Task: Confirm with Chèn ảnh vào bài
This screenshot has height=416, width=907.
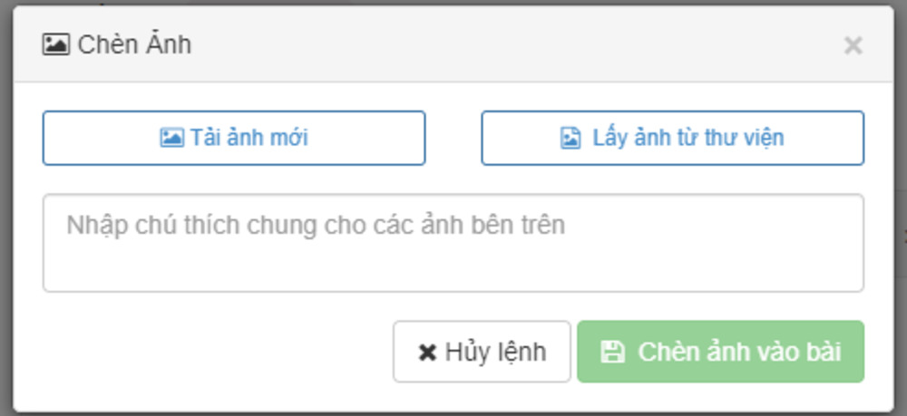Action: (720, 352)
